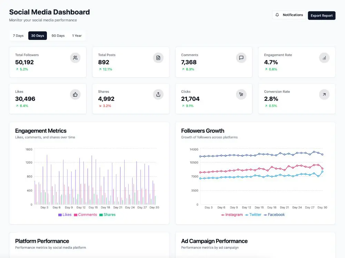Click the last Facebook data point, Day 30

click(323, 154)
